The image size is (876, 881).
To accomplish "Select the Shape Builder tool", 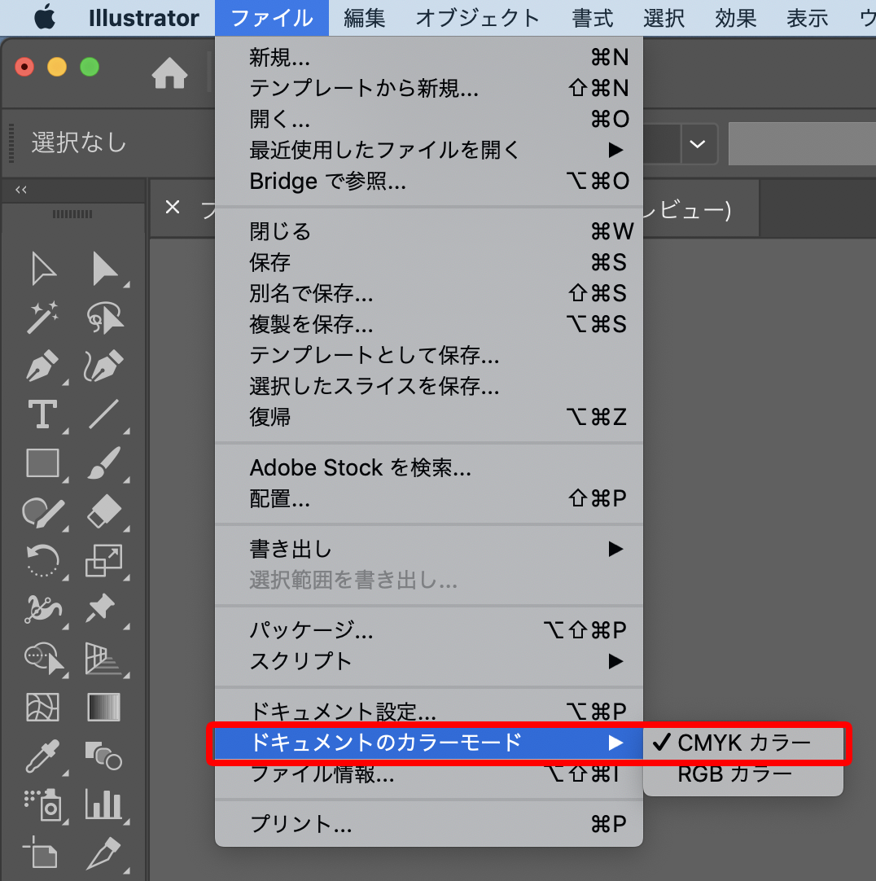I will pyautogui.click(x=44, y=658).
